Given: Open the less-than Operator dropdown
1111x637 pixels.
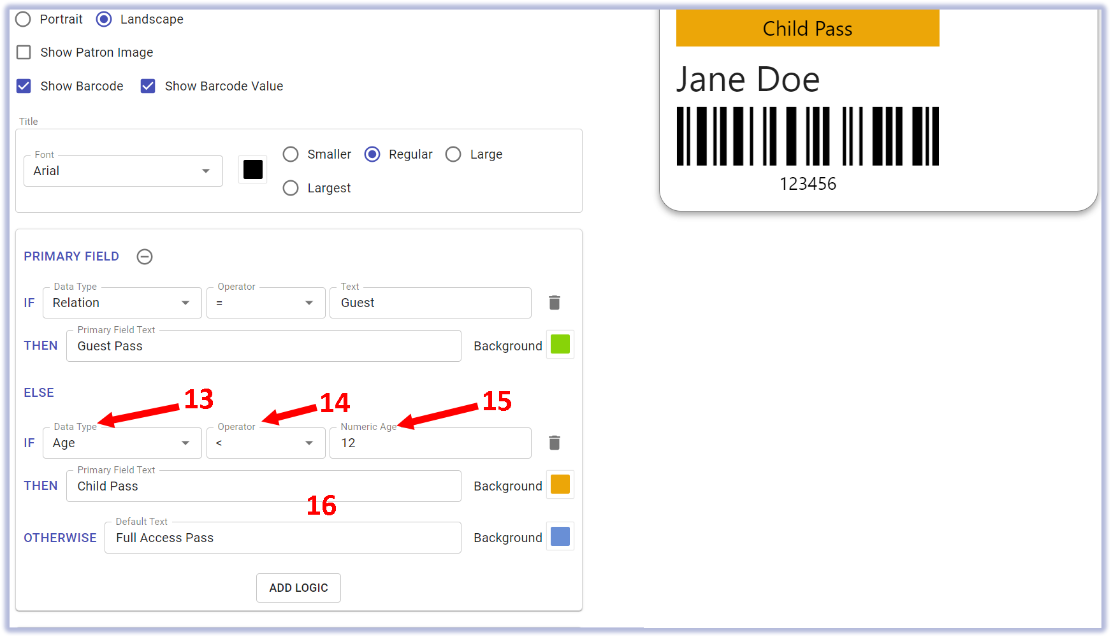Looking at the screenshot, I should coord(265,443).
